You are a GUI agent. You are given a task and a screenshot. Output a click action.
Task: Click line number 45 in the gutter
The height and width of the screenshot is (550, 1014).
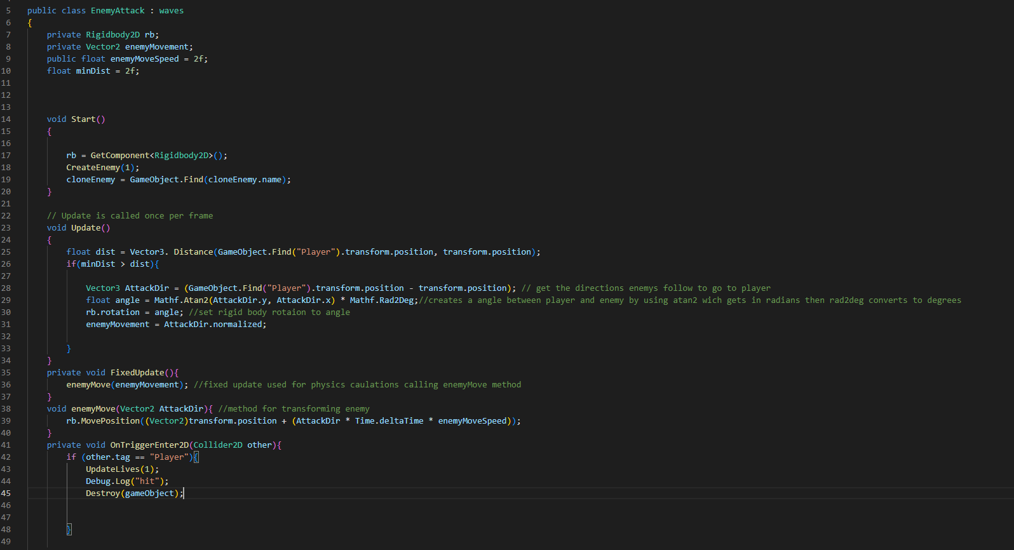pos(6,493)
